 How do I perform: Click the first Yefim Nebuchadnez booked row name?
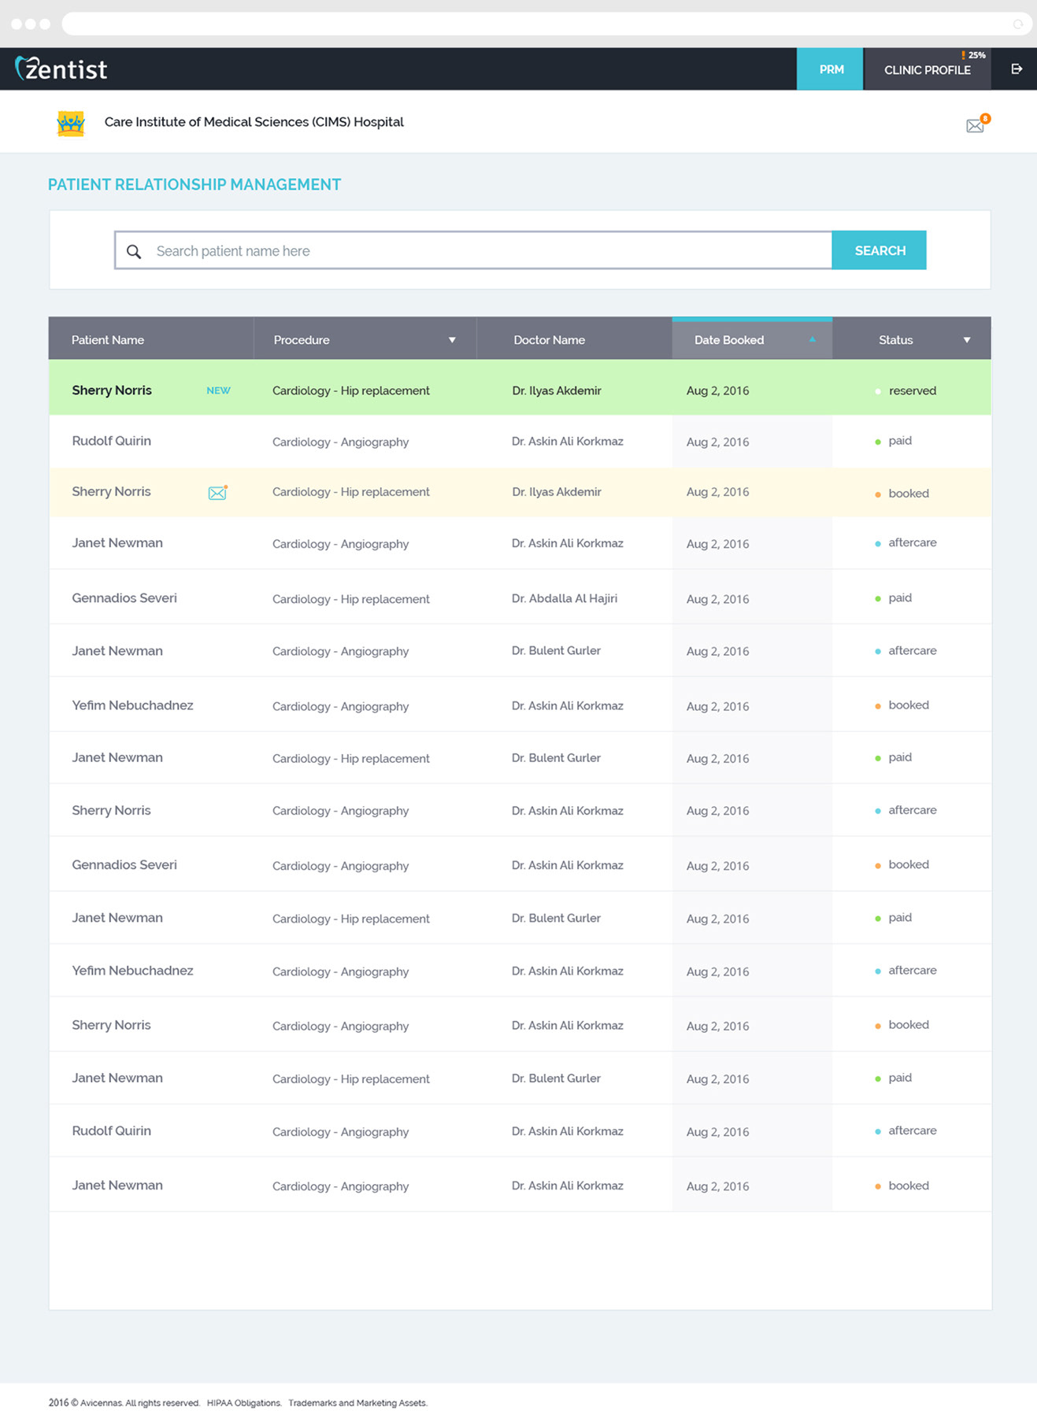click(x=132, y=705)
